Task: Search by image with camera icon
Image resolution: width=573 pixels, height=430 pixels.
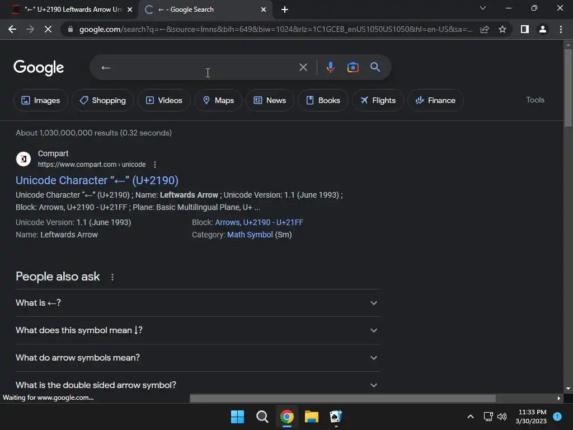Action: (353, 67)
